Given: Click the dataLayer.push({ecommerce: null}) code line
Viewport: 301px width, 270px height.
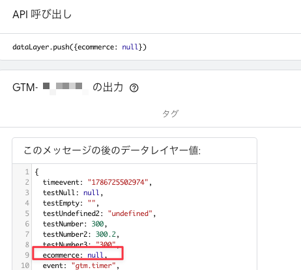Looking at the screenshot, I should 79,47.
